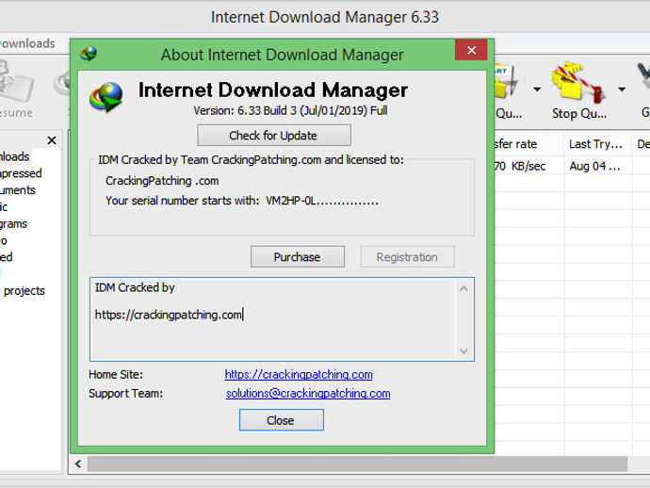Click Check for Update button

click(x=274, y=135)
